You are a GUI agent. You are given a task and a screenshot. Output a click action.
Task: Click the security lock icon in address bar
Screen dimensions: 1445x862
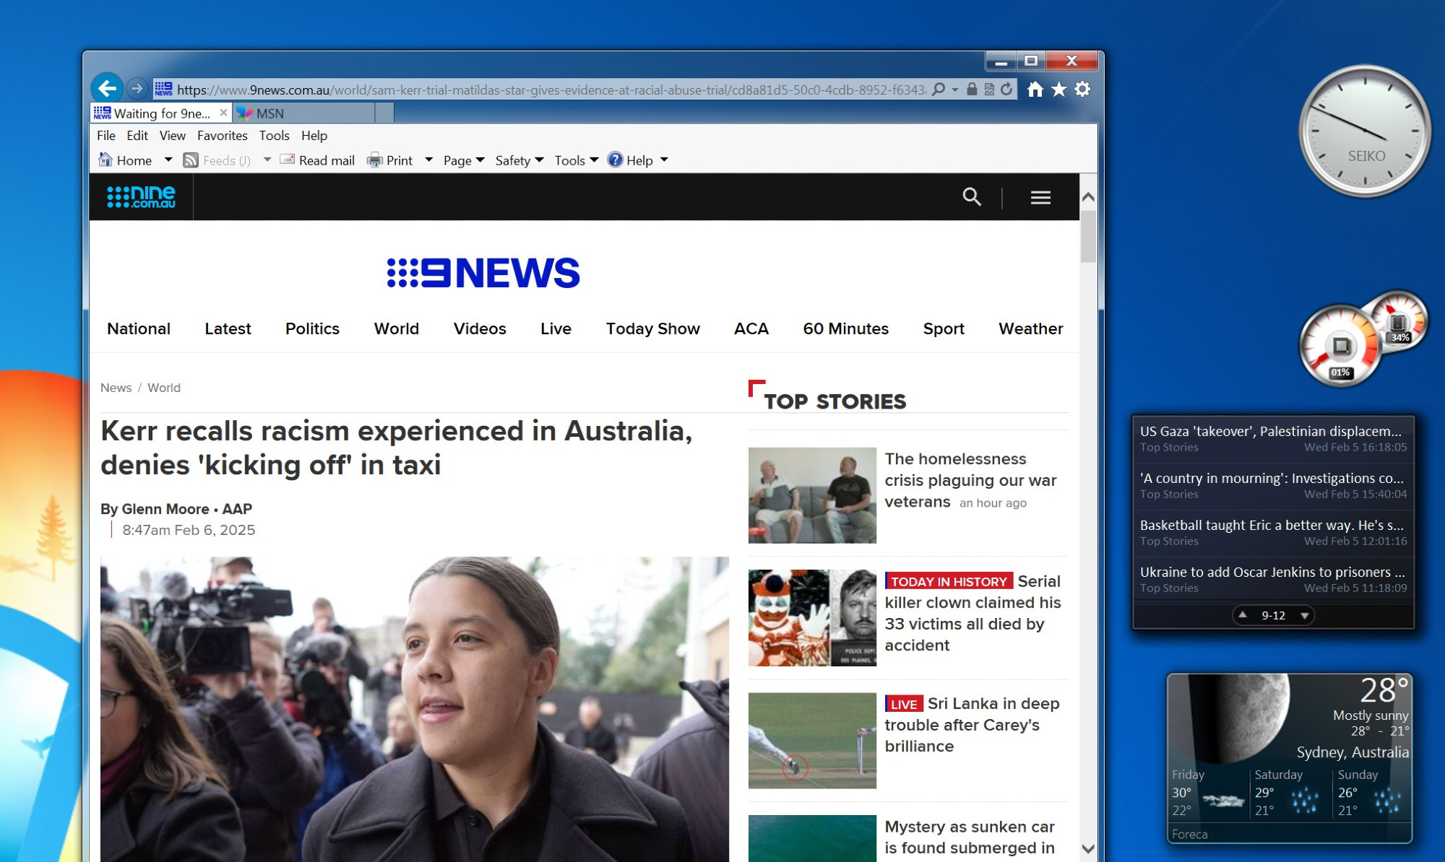[972, 90]
